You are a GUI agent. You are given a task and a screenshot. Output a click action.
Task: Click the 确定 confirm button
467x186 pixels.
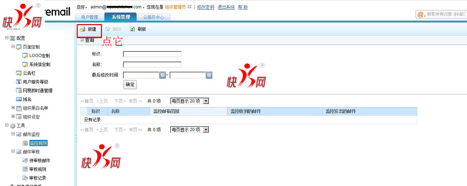tap(130, 85)
